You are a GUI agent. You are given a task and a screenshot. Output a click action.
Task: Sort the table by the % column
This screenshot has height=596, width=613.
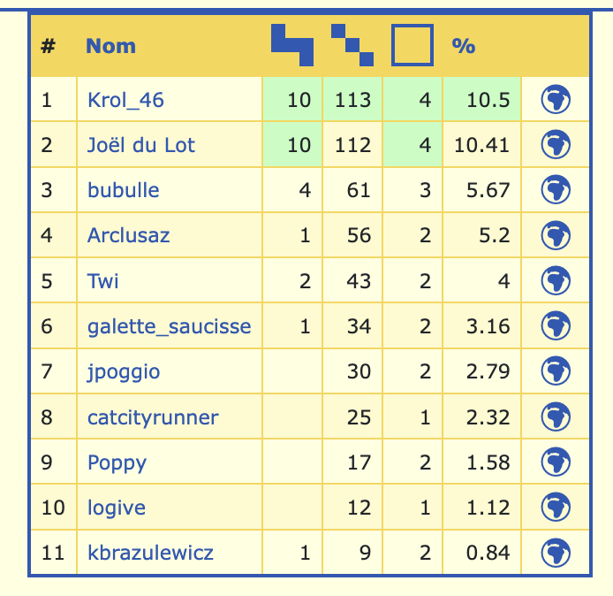(x=463, y=45)
